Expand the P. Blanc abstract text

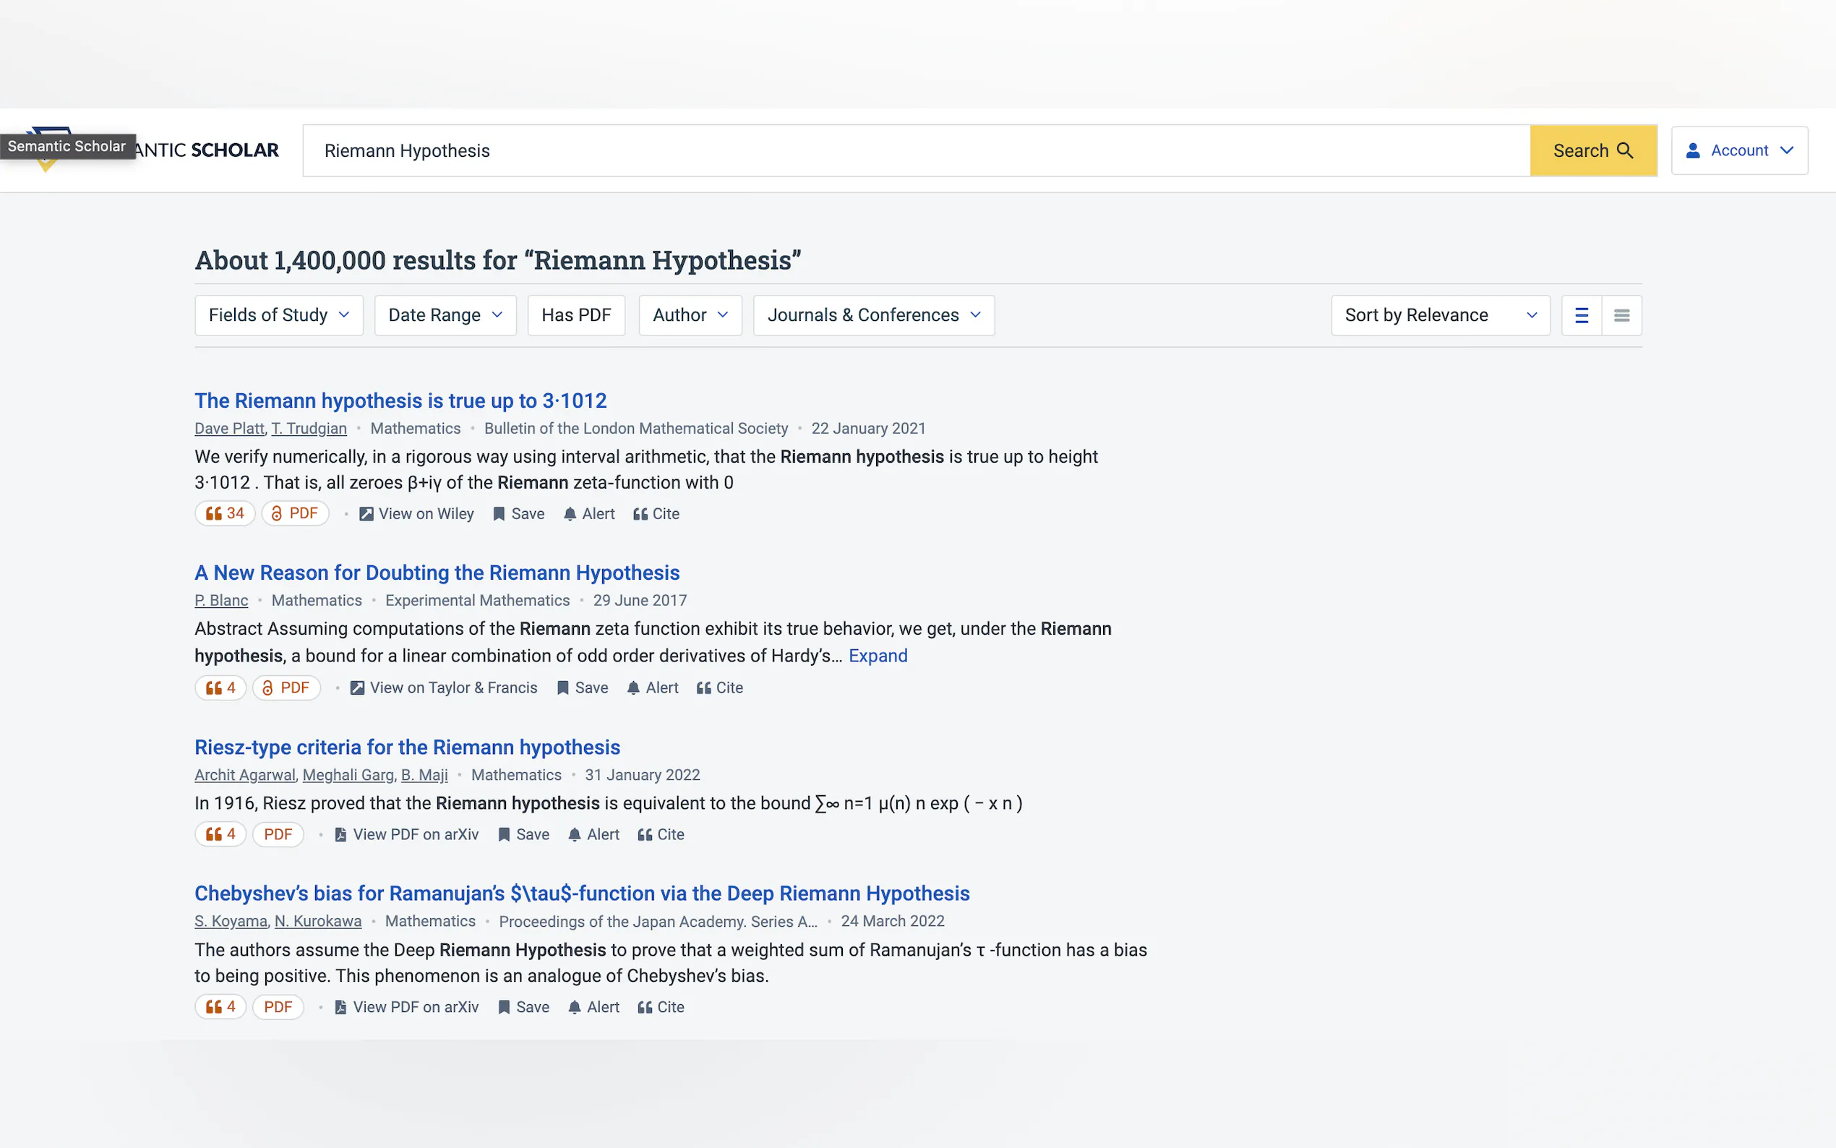point(878,655)
